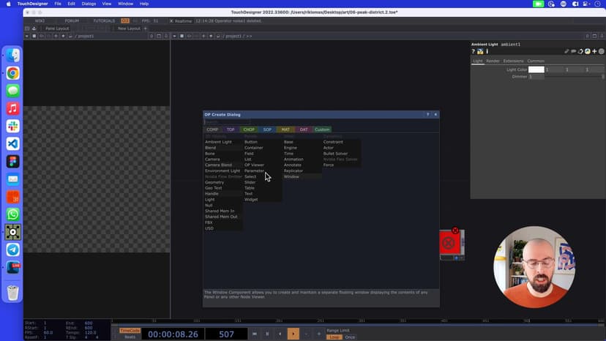Pick the Window component entry

point(291,176)
